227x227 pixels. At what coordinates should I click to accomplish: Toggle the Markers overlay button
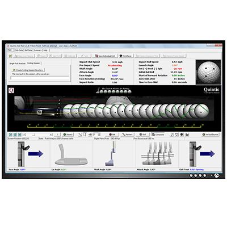127,134
